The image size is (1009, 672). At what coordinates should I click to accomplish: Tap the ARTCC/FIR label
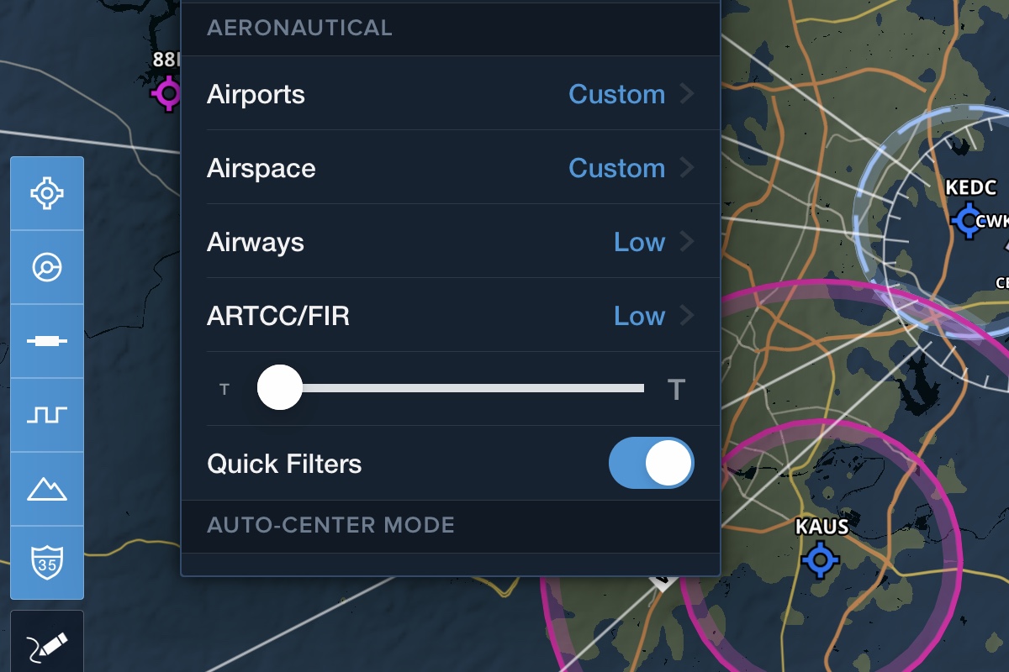tap(278, 316)
